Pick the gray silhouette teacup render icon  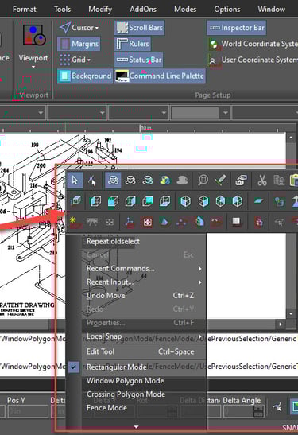pos(182,181)
